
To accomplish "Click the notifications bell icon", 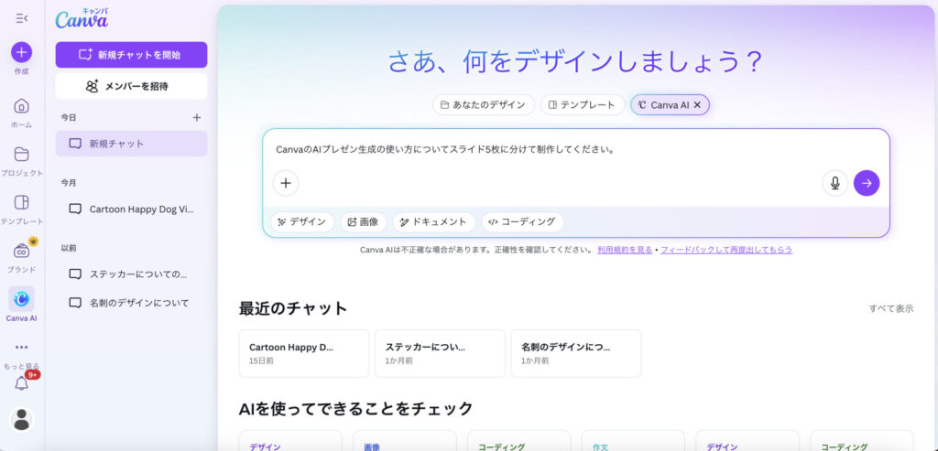I will pyautogui.click(x=21, y=383).
